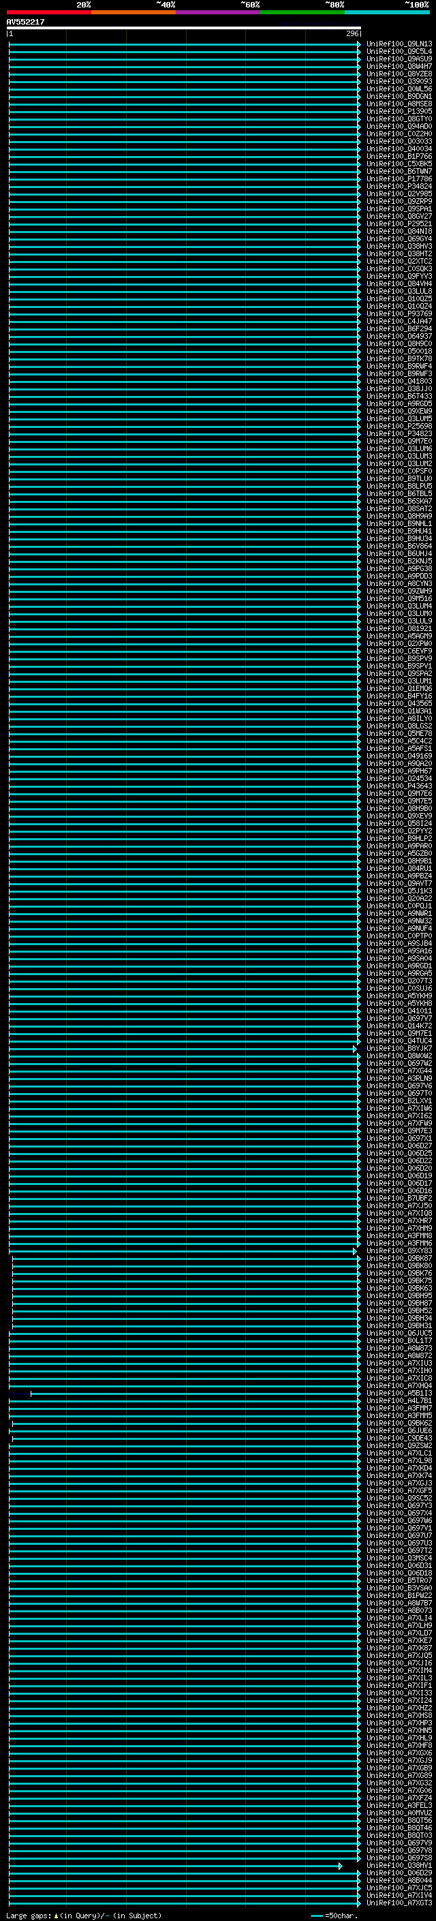The height and width of the screenshot is (1921, 436).
Task: Click the white query bar under AV552217
Action: tap(184, 29)
